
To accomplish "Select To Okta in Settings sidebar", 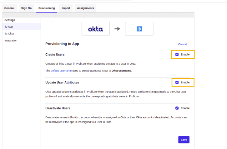I will click(x=22, y=34).
